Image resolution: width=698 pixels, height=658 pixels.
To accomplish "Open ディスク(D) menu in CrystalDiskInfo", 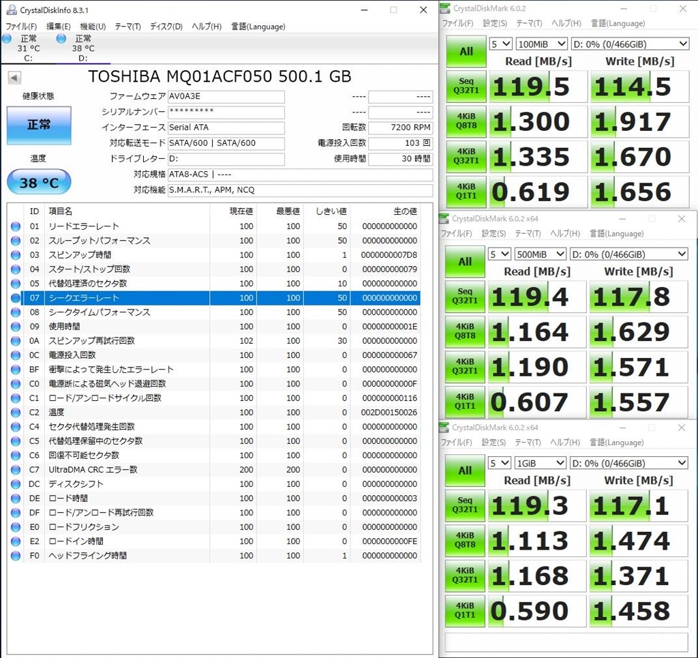I will click(166, 27).
